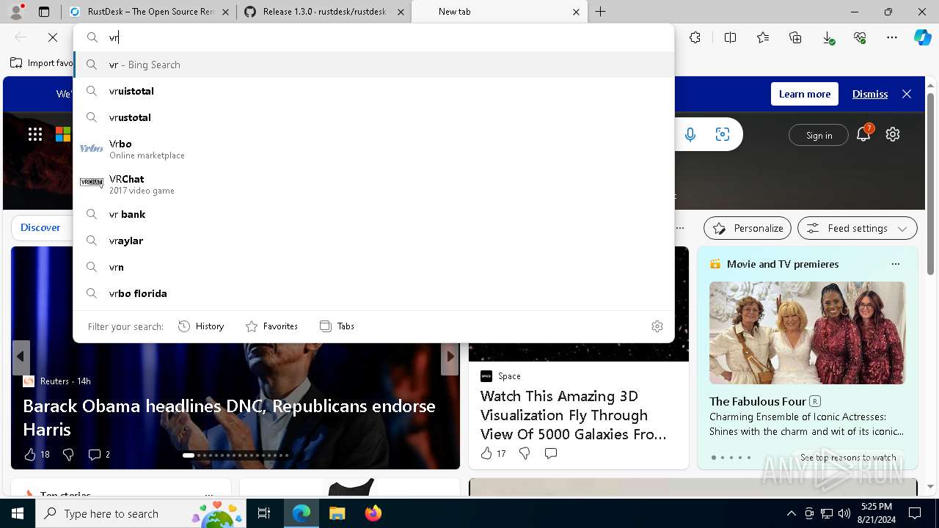Choose vrustotal suggestion

point(373,117)
